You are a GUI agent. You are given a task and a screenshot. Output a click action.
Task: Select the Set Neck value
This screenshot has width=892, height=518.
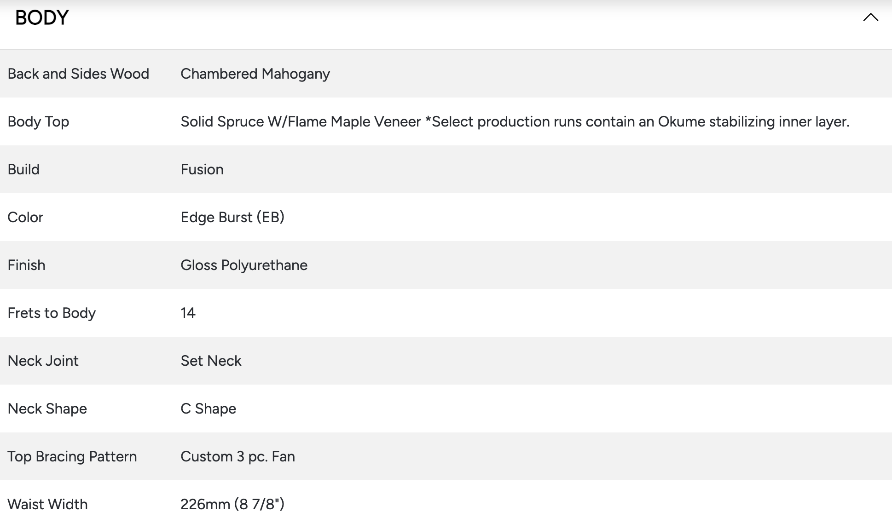[x=211, y=361]
